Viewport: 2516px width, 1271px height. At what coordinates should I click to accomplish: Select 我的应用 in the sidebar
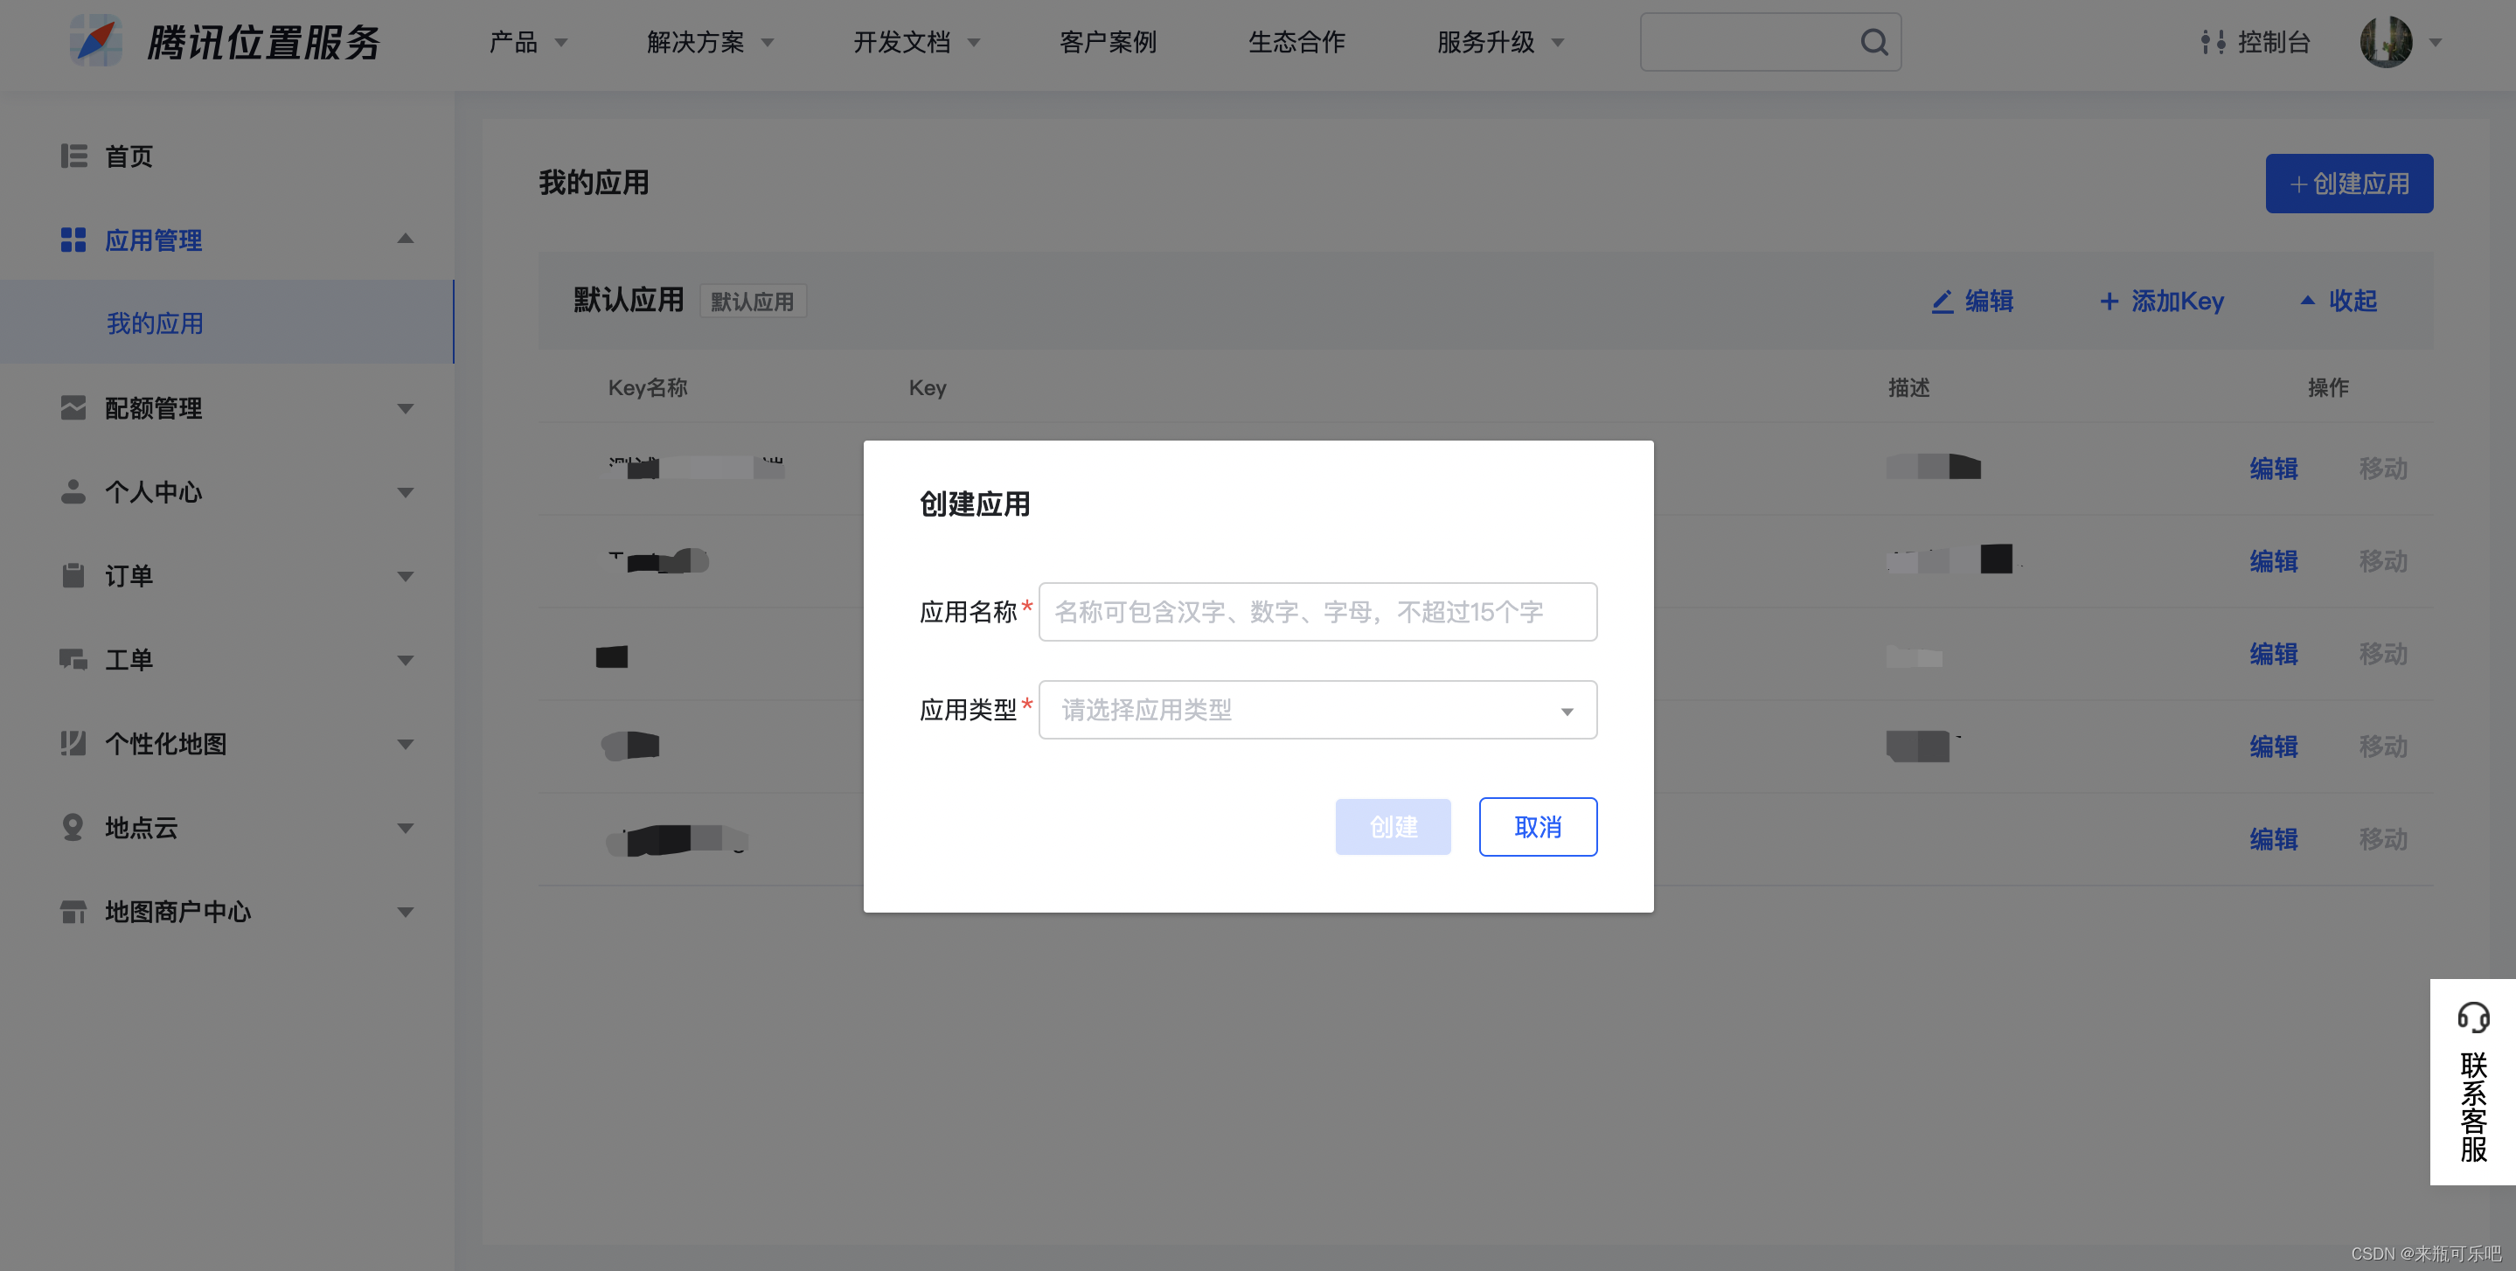(156, 323)
